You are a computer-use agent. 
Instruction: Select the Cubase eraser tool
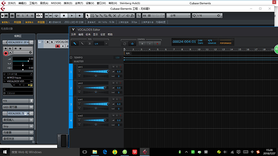point(105,16)
